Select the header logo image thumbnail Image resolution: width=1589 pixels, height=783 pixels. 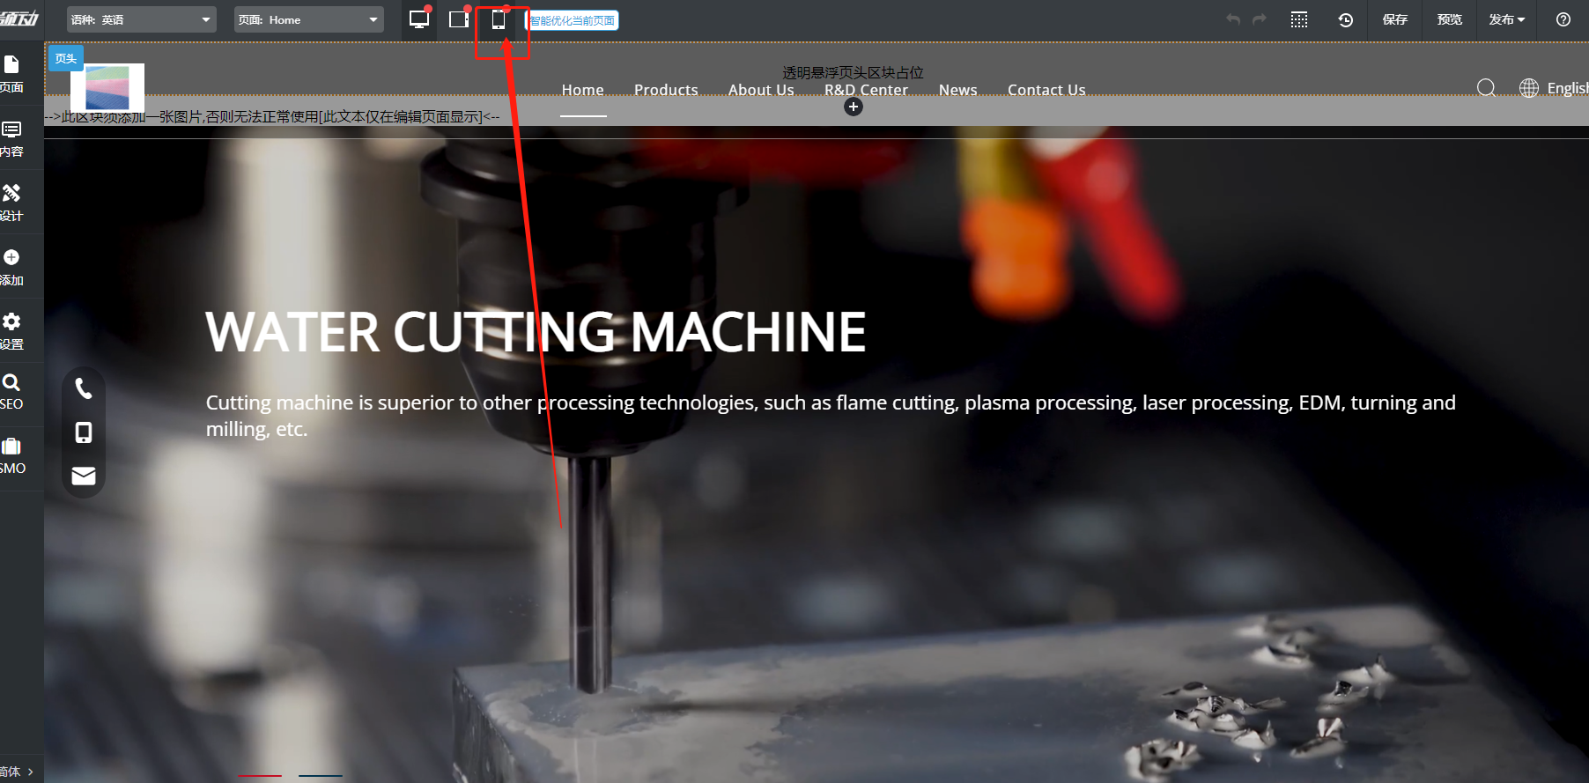tap(107, 87)
